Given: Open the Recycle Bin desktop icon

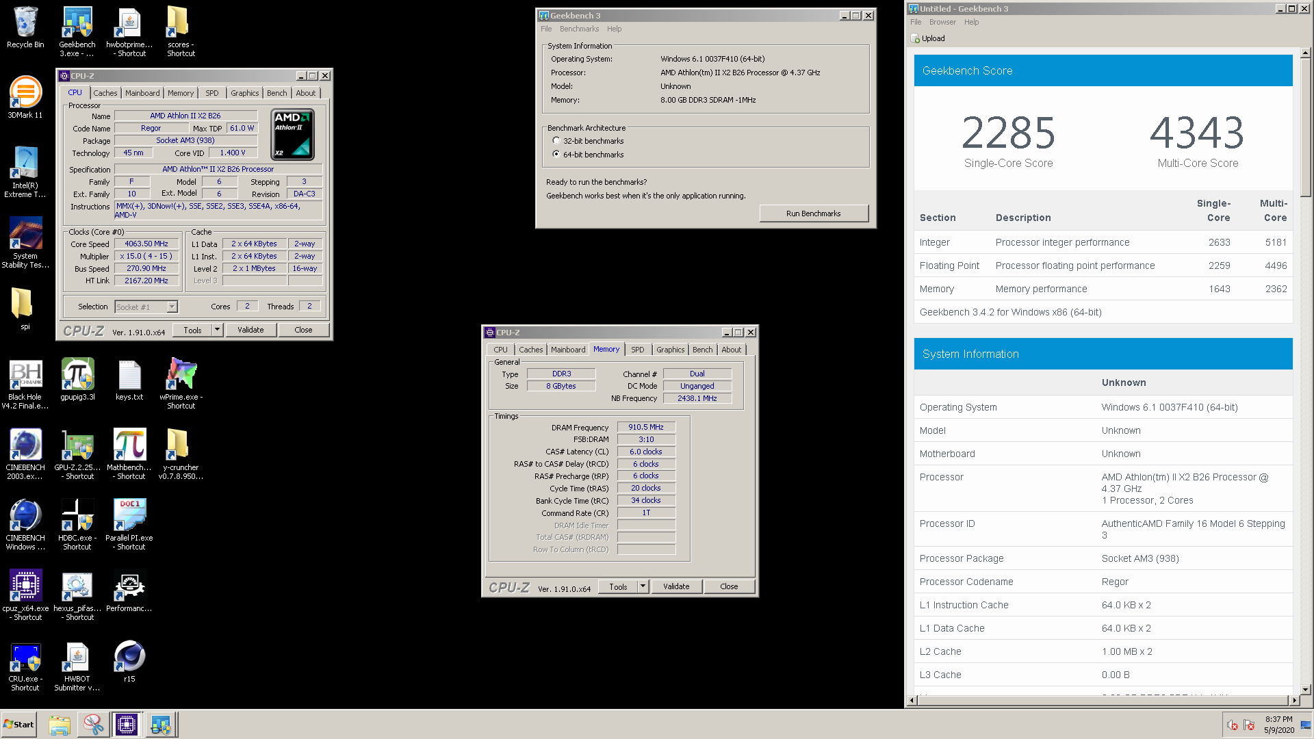Looking at the screenshot, I should 25,27.
